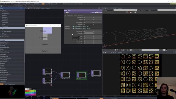Close the Palette panel with the X icon
Viewport: 176px width, 99px height.
[24, 8]
